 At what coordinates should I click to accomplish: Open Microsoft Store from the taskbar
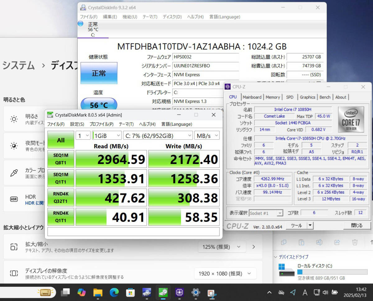click(130, 292)
